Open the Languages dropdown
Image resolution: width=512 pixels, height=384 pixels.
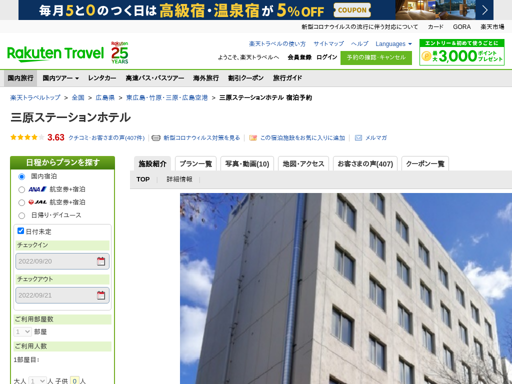393,44
